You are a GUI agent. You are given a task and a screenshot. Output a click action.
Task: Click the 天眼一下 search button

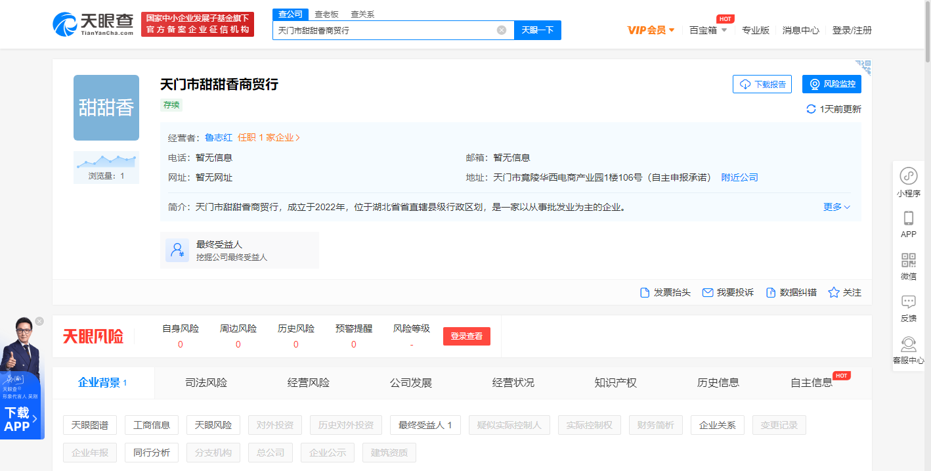tap(538, 30)
